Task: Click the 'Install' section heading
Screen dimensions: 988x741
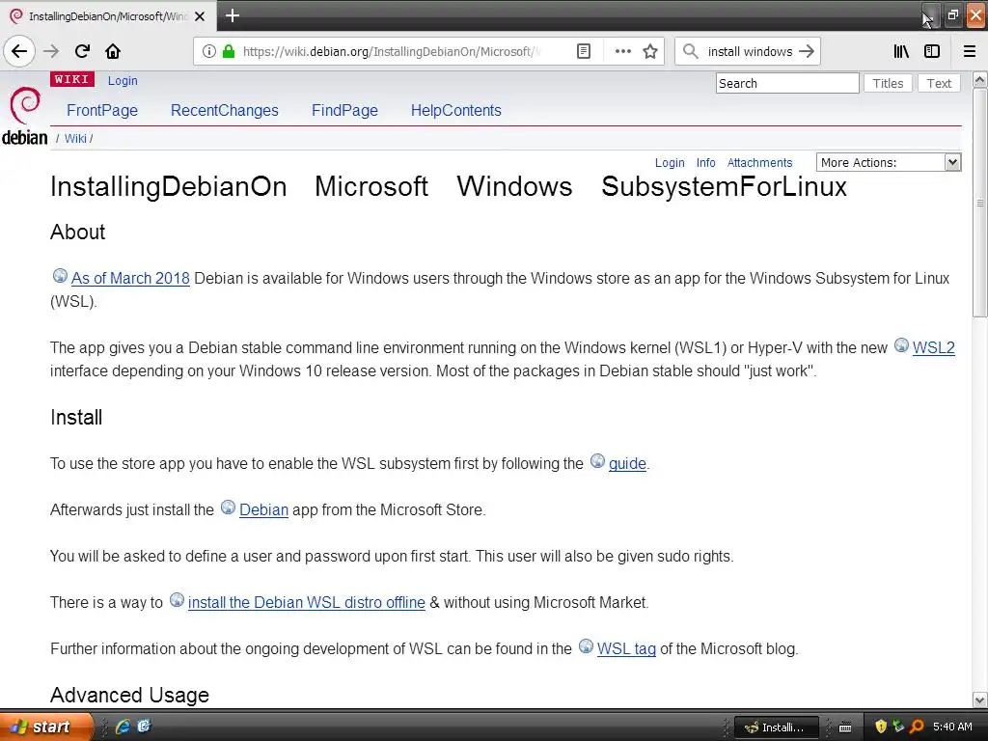Action: 76,417
